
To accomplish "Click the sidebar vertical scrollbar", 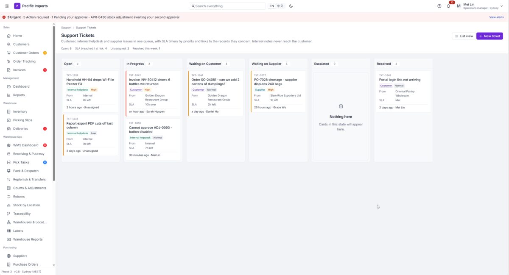I will (54, 104).
